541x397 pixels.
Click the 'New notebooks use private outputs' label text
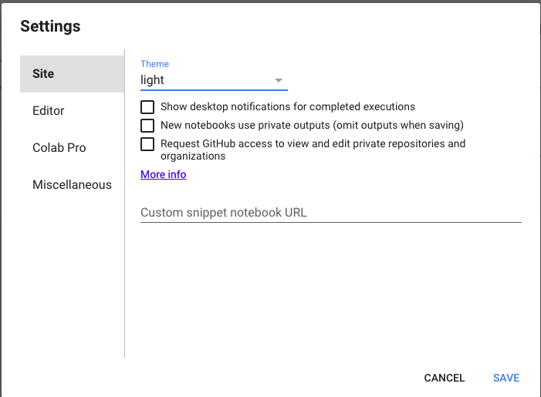[x=312, y=125]
